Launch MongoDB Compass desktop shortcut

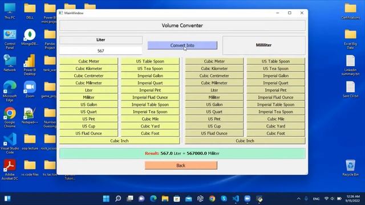(30, 37)
